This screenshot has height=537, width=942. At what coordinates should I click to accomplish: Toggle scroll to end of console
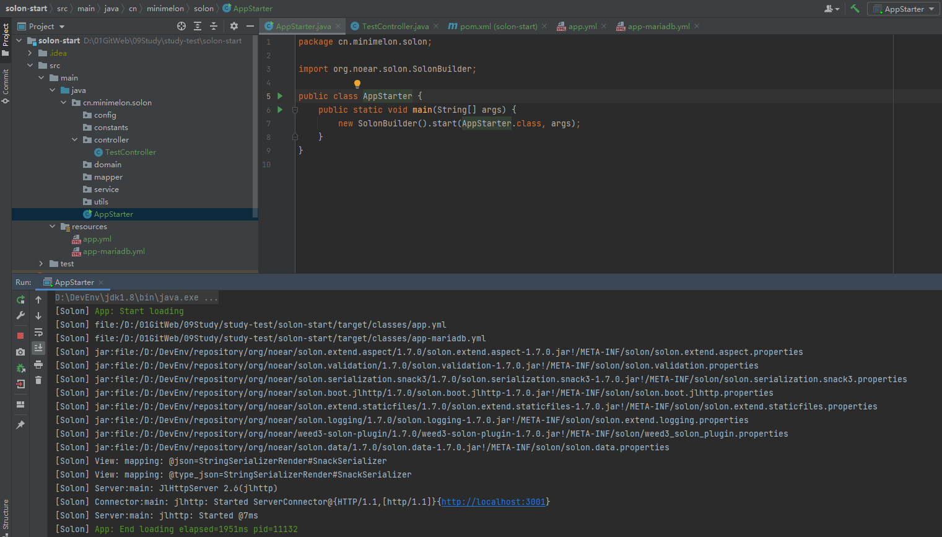coord(38,348)
